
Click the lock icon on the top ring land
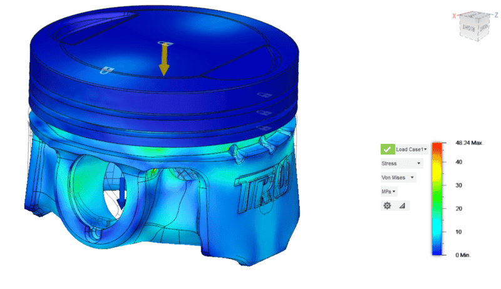coord(264,94)
